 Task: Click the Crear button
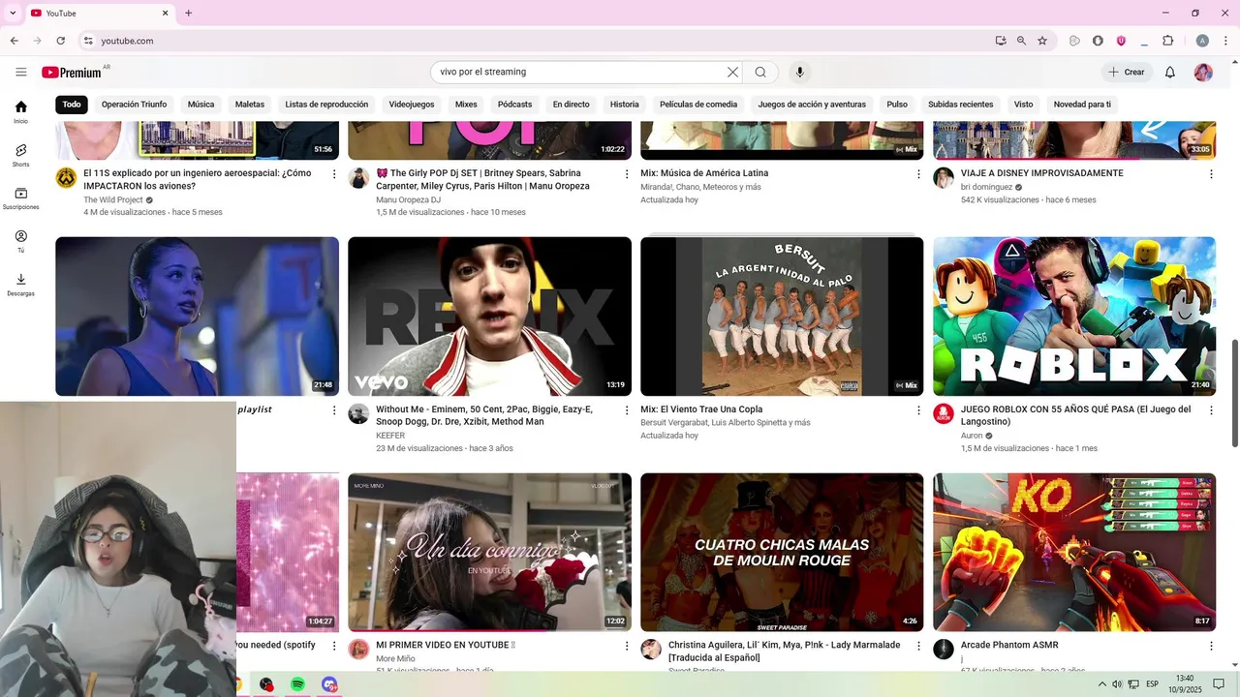1127,72
